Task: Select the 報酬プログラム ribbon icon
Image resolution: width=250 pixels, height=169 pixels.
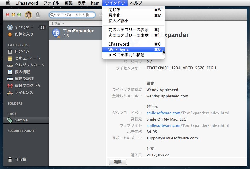Action: tap(10, 86)
